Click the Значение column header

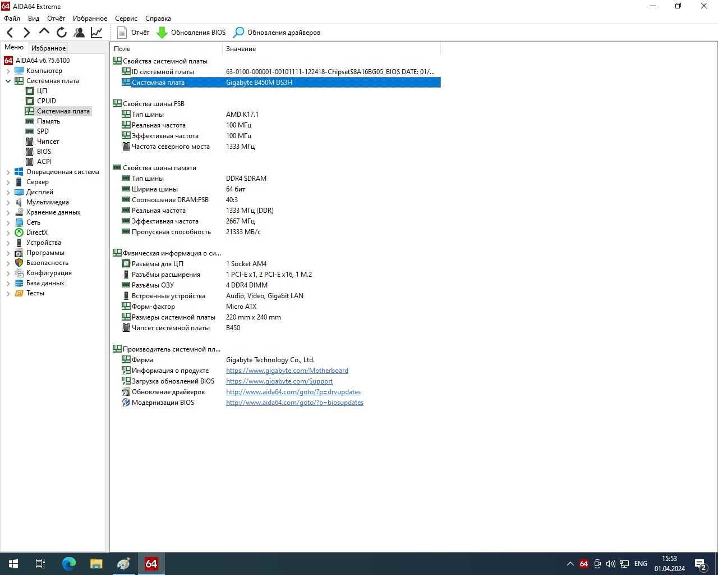pyautogui.click(x=332, y=49)
